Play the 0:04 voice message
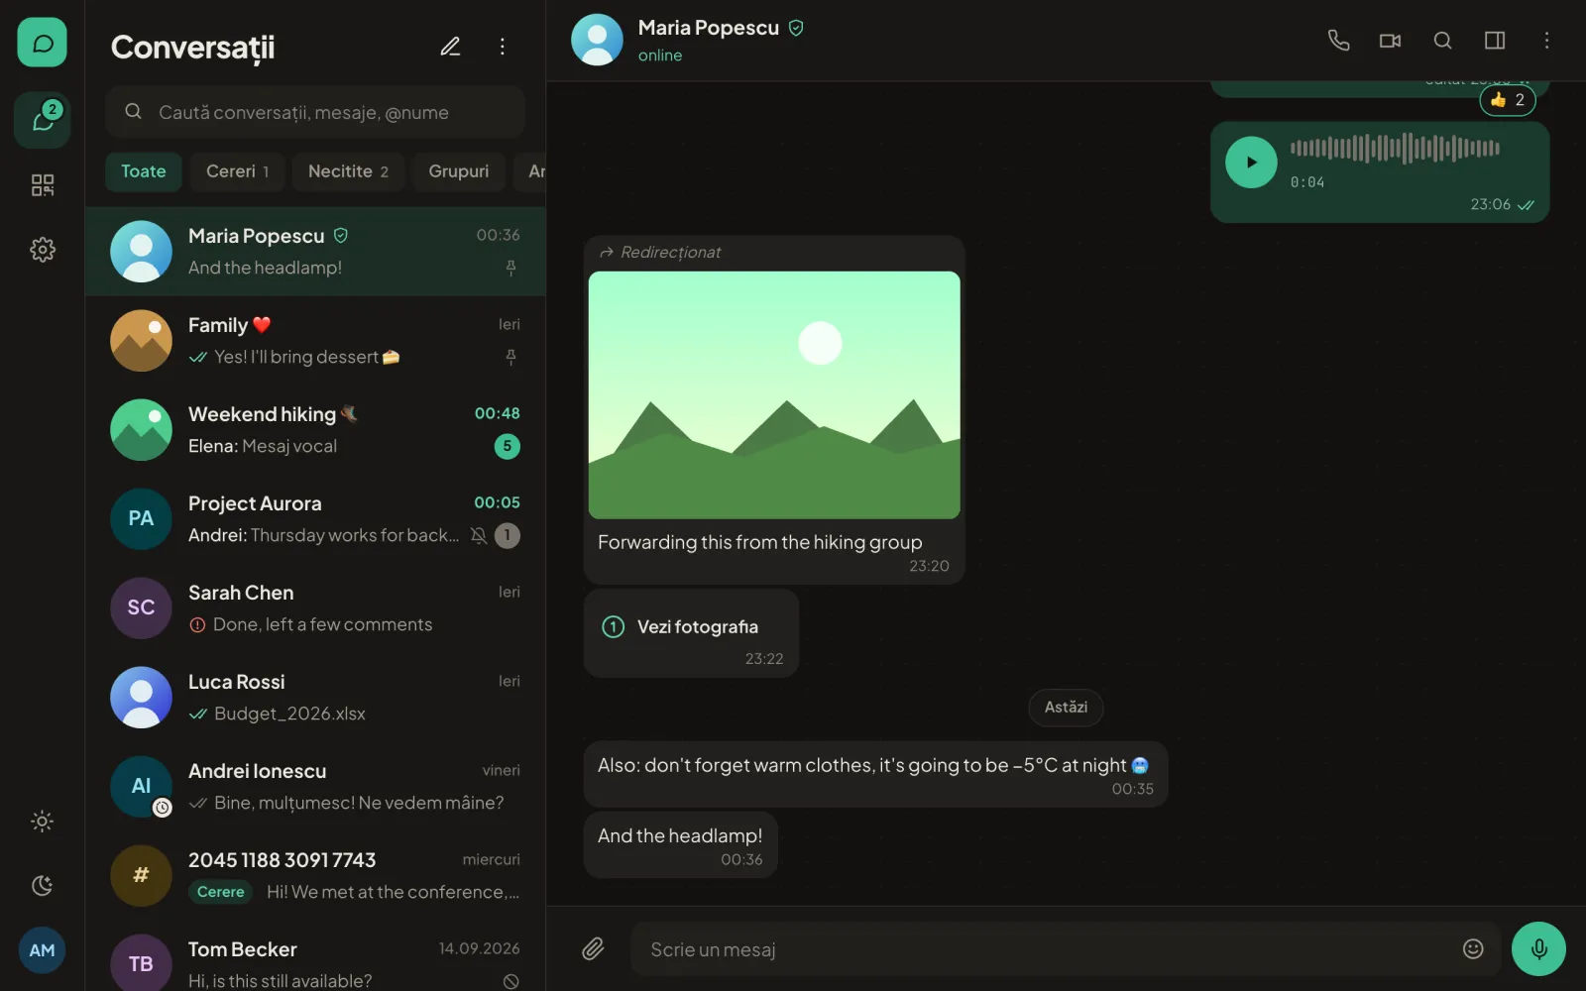This screenshot has height=991, width=1586. click(1251, 163)
